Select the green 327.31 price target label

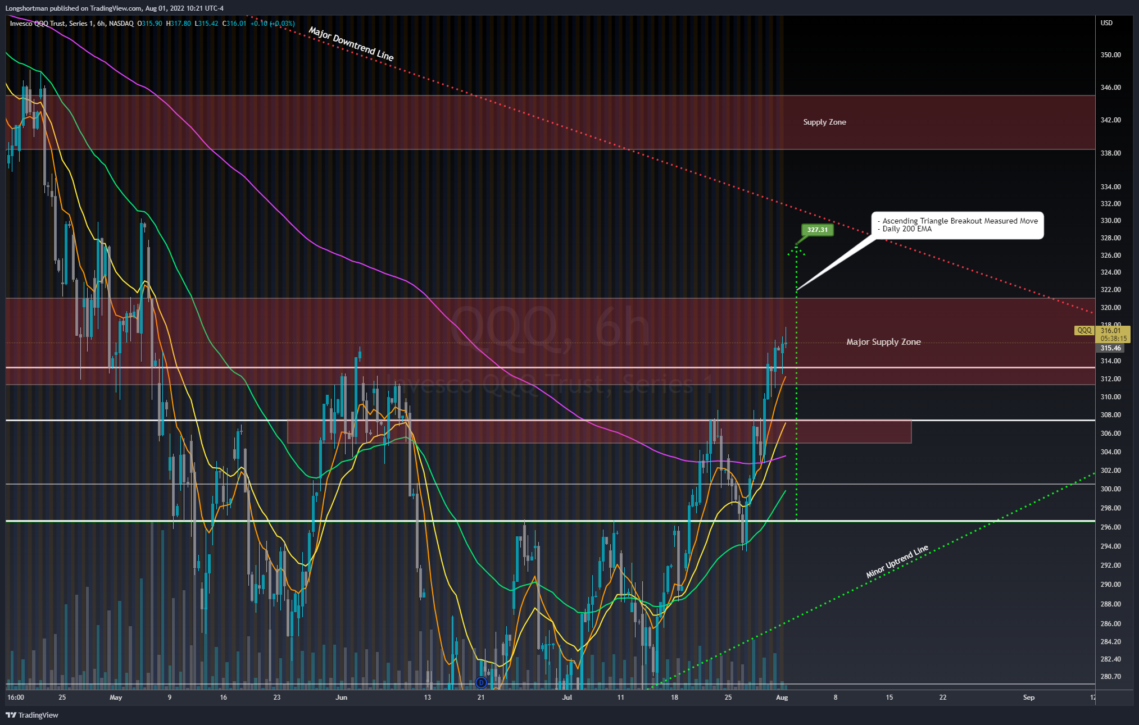(x=817, y=230)
